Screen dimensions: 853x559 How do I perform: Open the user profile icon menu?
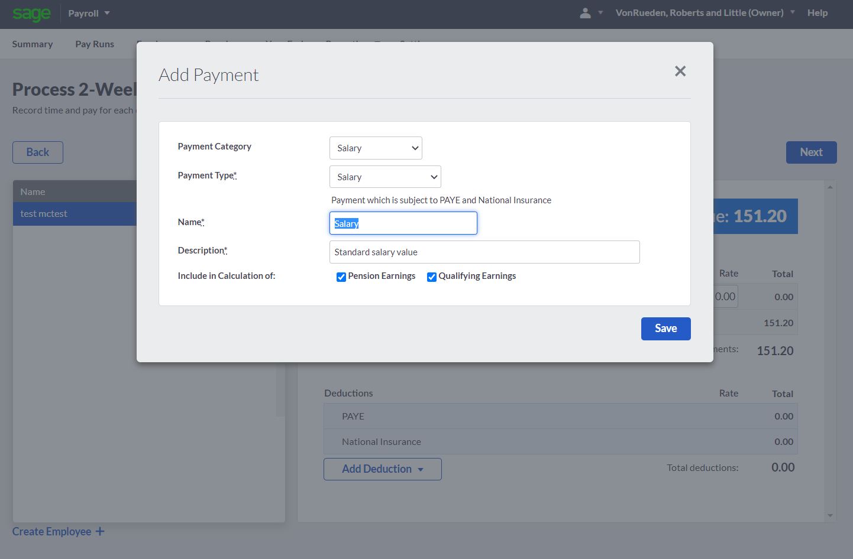591,13
